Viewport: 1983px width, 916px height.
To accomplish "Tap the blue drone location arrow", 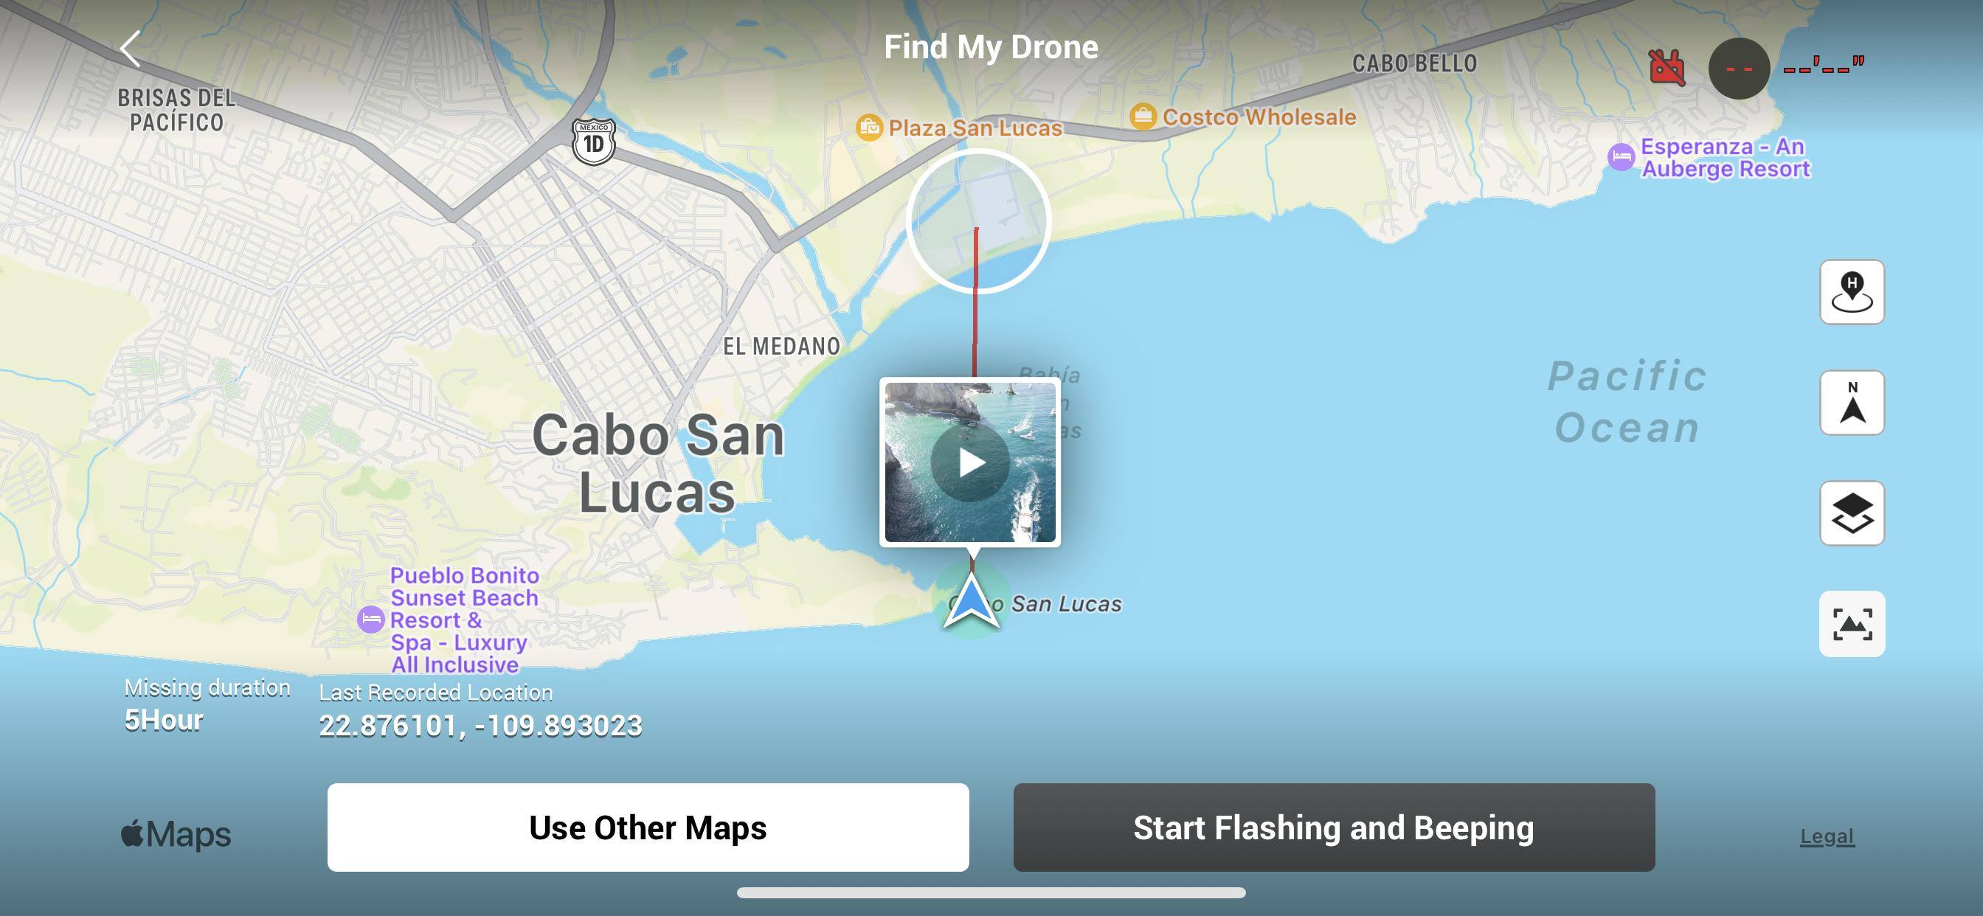I will [972, 602].
